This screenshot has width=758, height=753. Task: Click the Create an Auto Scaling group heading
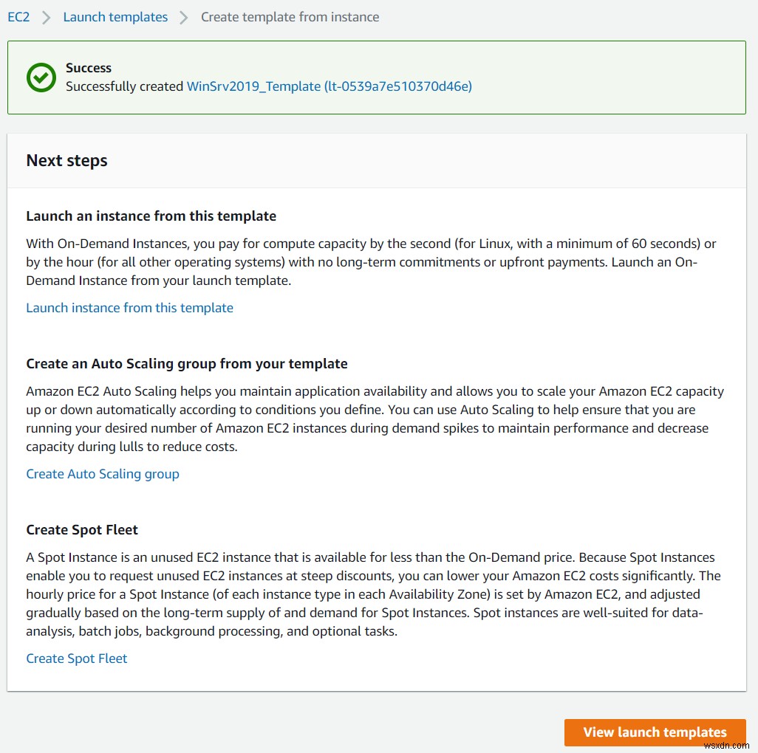coord(187,363)
